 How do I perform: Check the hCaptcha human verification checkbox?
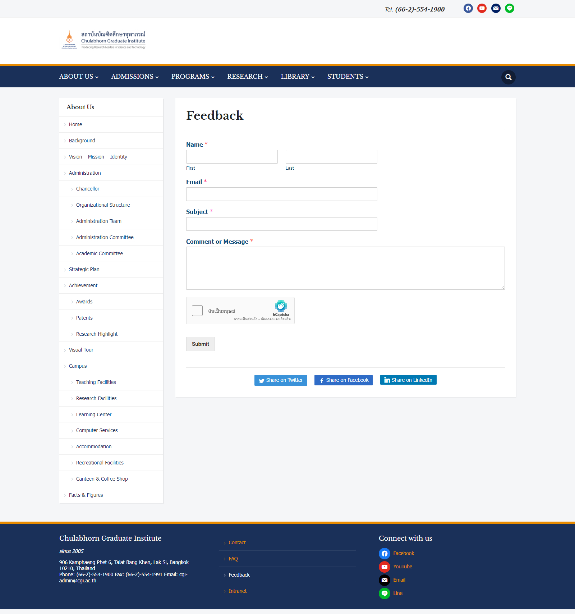pyautogui.click(x=197, y=311)
